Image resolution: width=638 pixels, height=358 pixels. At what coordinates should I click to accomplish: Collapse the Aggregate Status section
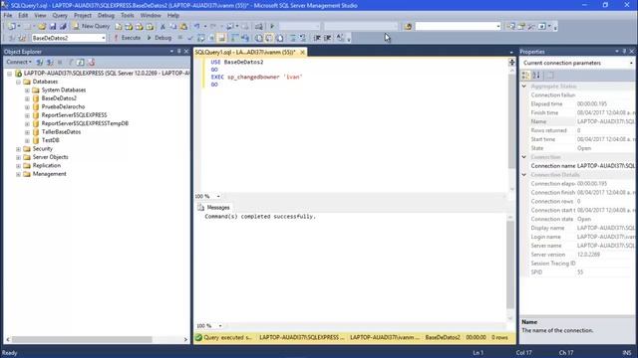coord(524,87)
